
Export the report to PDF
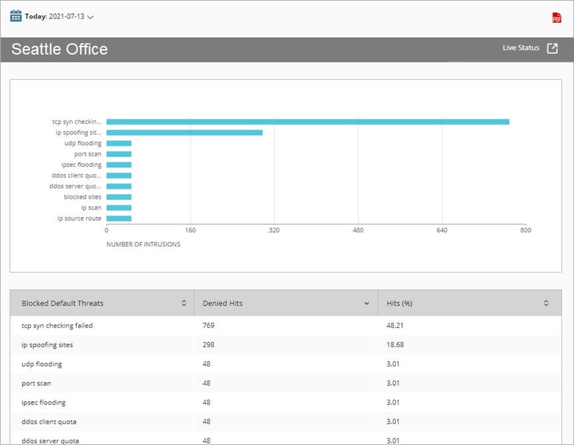coord(556,18)
